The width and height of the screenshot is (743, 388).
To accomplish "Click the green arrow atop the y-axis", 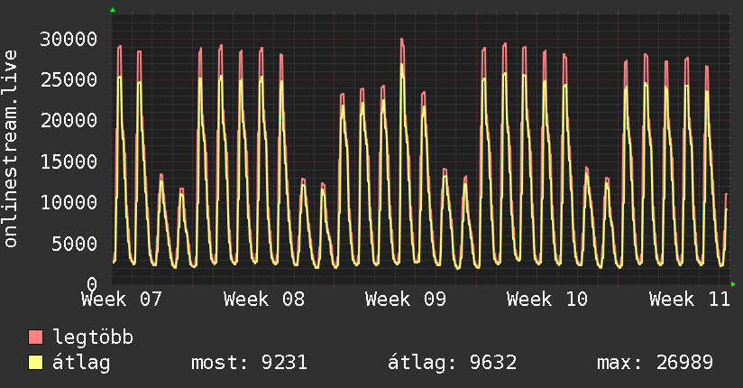I will [113, 10].
